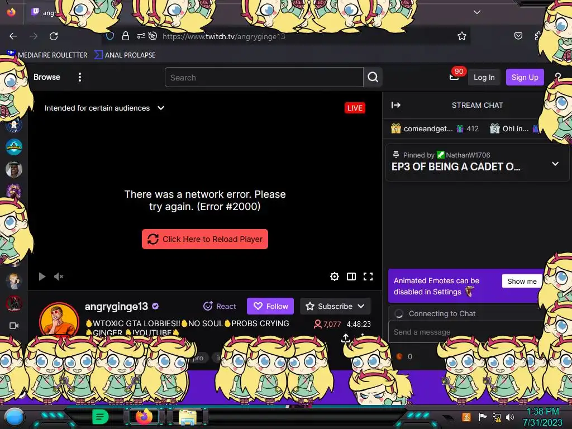This screenshot has width=572, height=429.
Task: Toggle theatre mode
Action: tap(351, 277)
